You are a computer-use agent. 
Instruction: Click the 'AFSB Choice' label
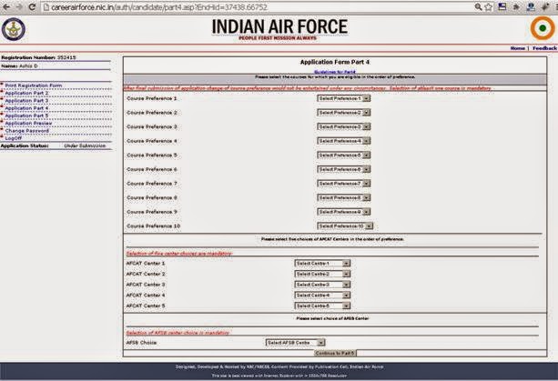click(x=141, y=343)
